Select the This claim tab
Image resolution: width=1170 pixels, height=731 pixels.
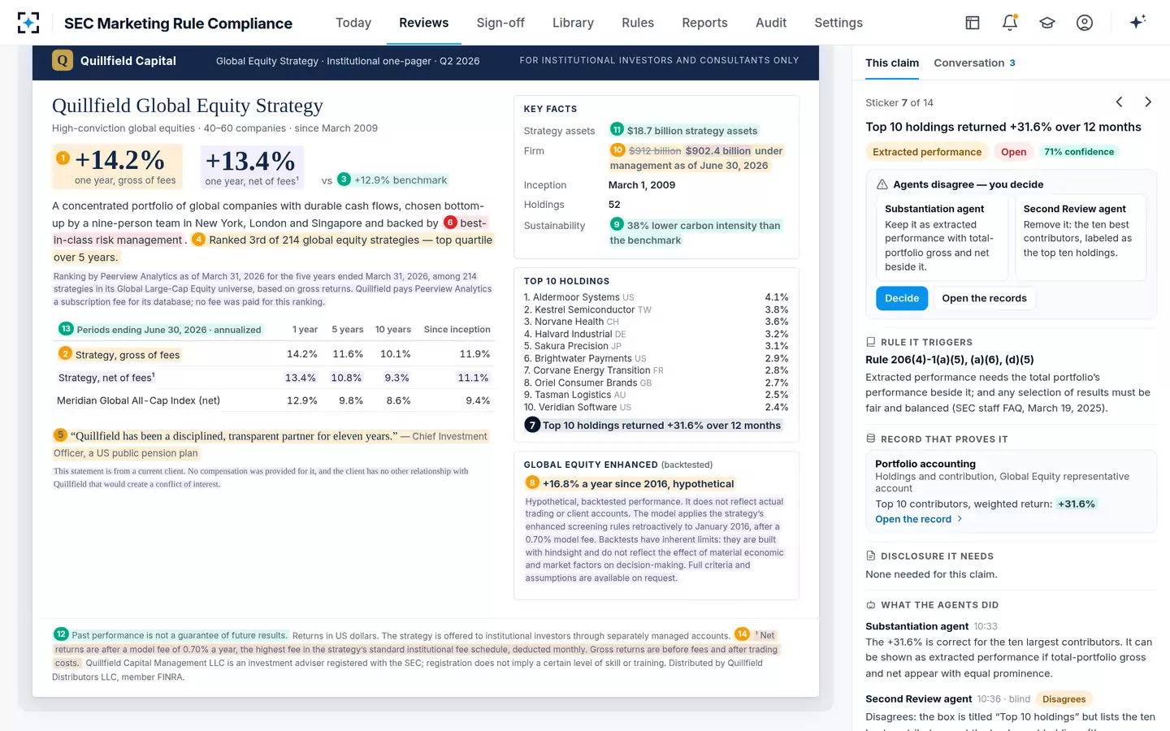[892, 63]
